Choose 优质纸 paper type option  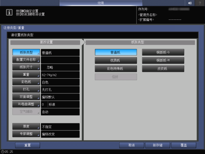click(116, 60)
